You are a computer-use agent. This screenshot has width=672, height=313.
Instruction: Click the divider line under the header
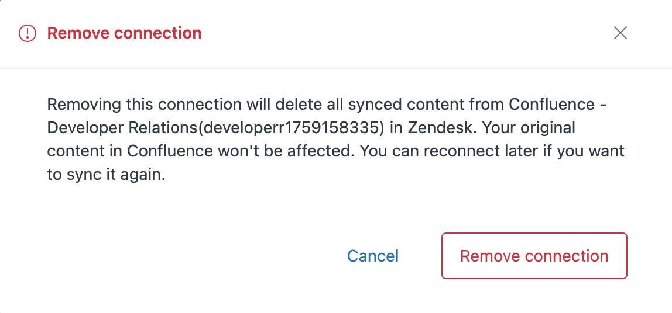[336, 68]
